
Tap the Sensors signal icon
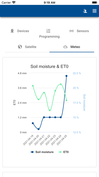point(71,31)
